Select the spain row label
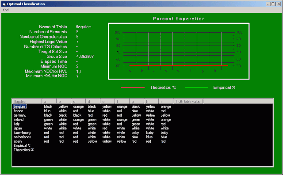The image size is (283, 175). coord(18,141)
